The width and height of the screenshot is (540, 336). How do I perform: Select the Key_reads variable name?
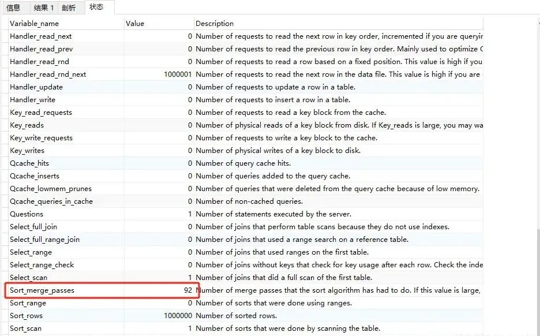click(x=27, y=125)
